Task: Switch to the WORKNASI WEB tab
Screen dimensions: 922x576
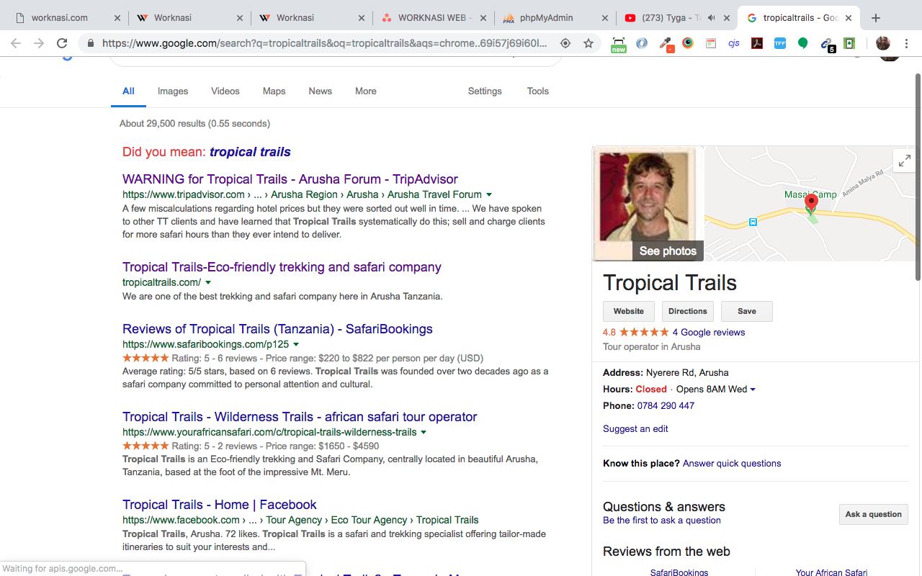Action: (x=434, y=18)
